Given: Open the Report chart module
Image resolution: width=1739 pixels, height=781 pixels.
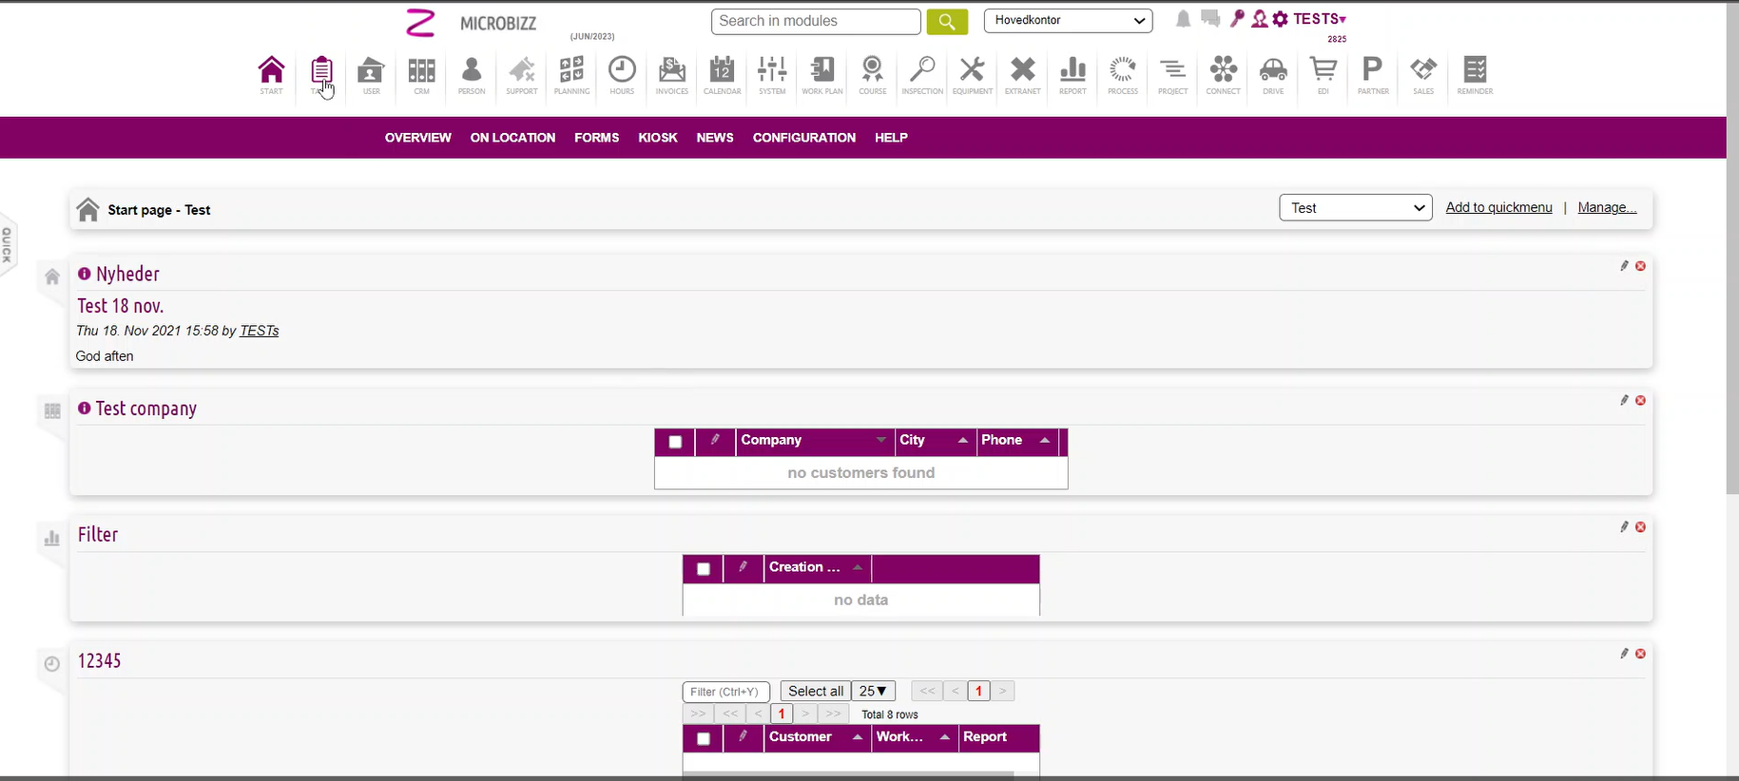Looking at the screenshot, I should pyautogui.click(x=1072, y=74).
